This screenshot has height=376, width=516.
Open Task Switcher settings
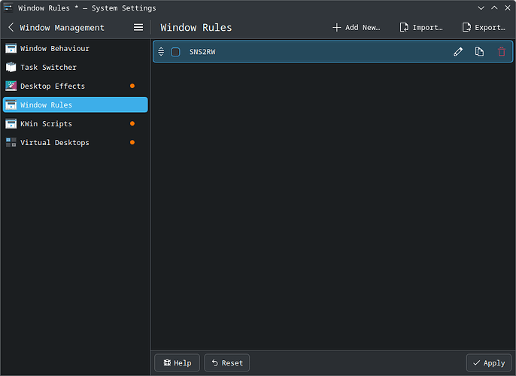75,67
